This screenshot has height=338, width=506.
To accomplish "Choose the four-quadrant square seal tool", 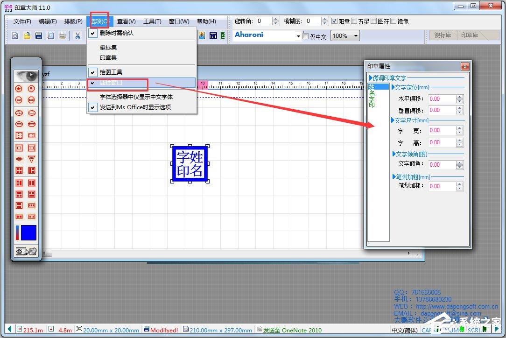I will [19, 170].
